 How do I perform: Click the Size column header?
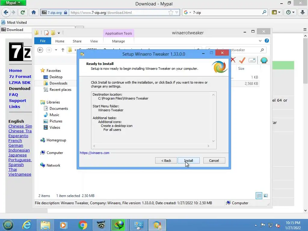click(x=241, y=69)
